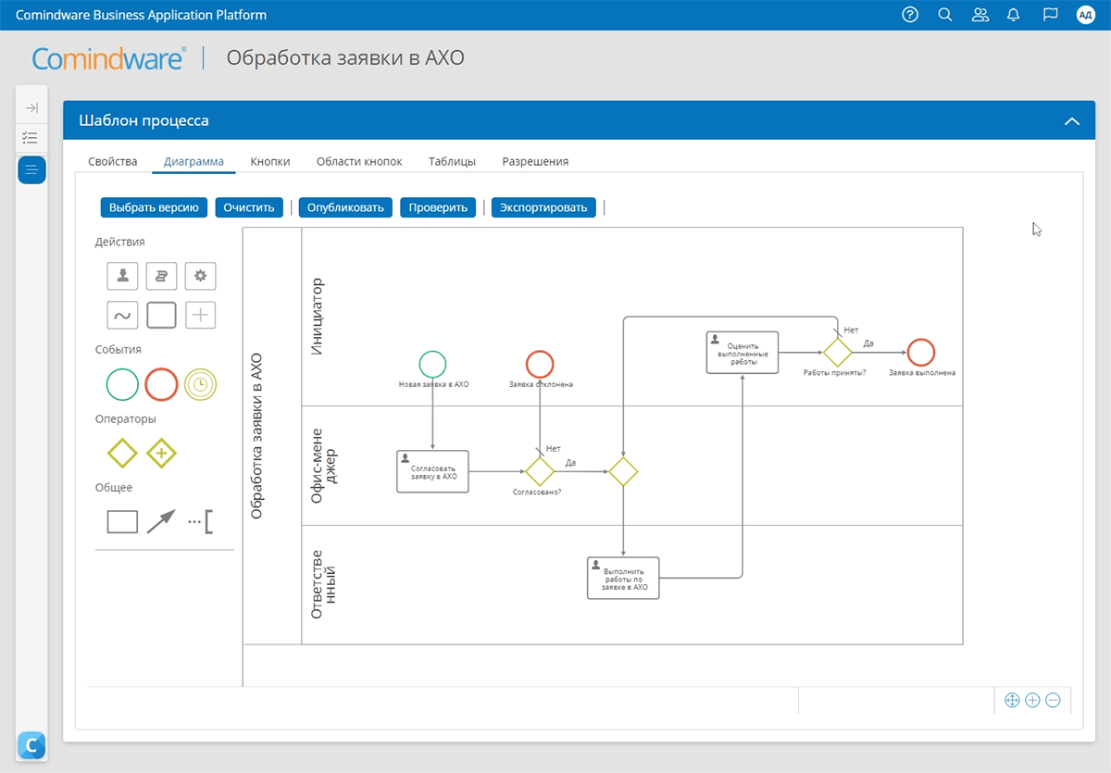Screen dimensions: 1111x773
Task: Select the service task gear element
Action: [200, 276]
